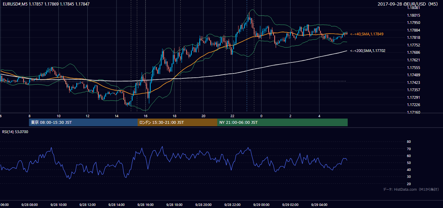Click RSI axis level 30
The image size is (443, 208).
tap(409, 177)
